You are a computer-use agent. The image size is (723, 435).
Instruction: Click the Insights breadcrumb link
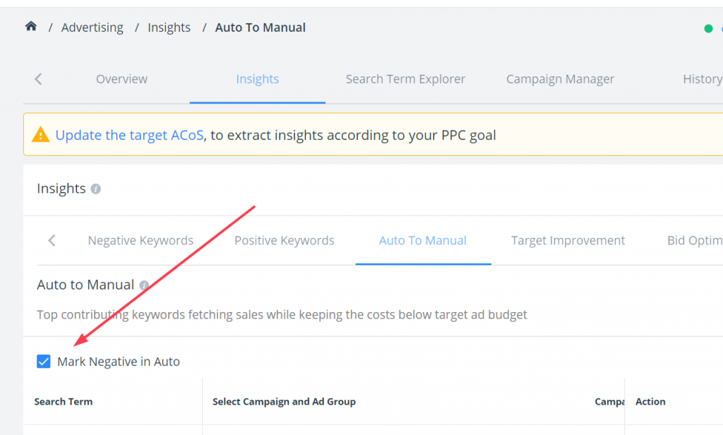coord(169,28)
